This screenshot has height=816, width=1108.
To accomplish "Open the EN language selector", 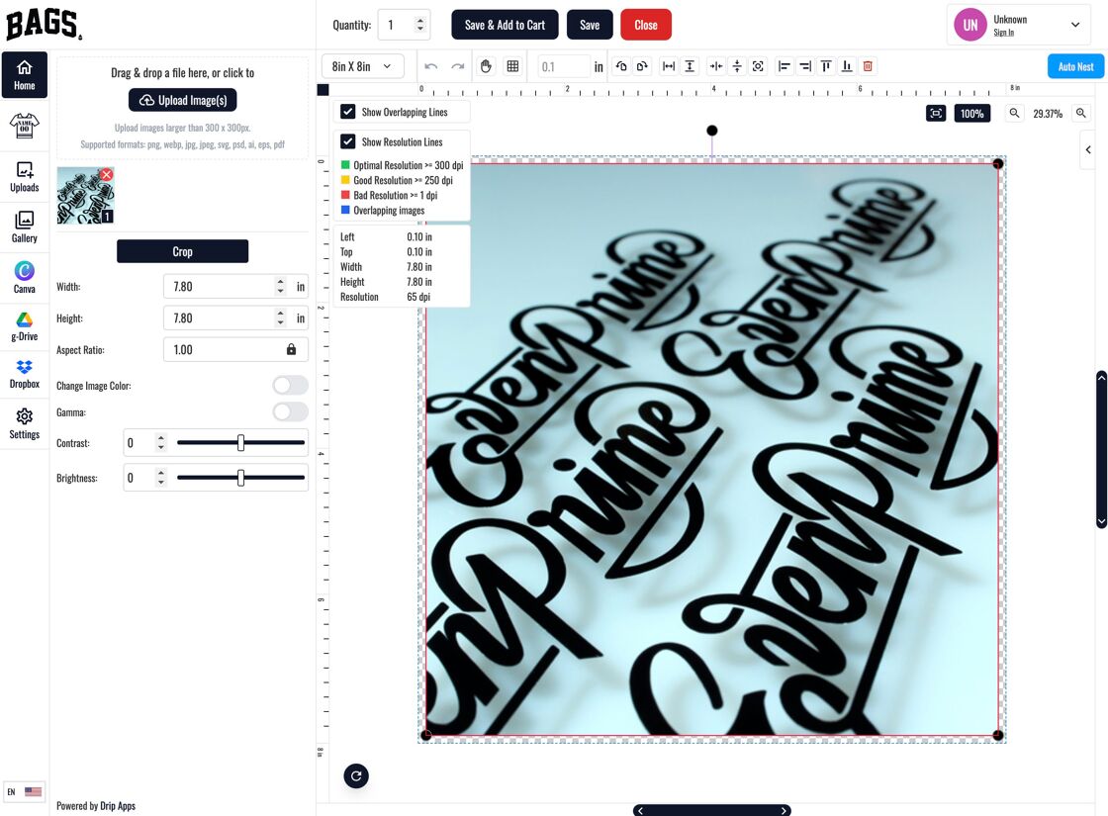I will 24,792.
